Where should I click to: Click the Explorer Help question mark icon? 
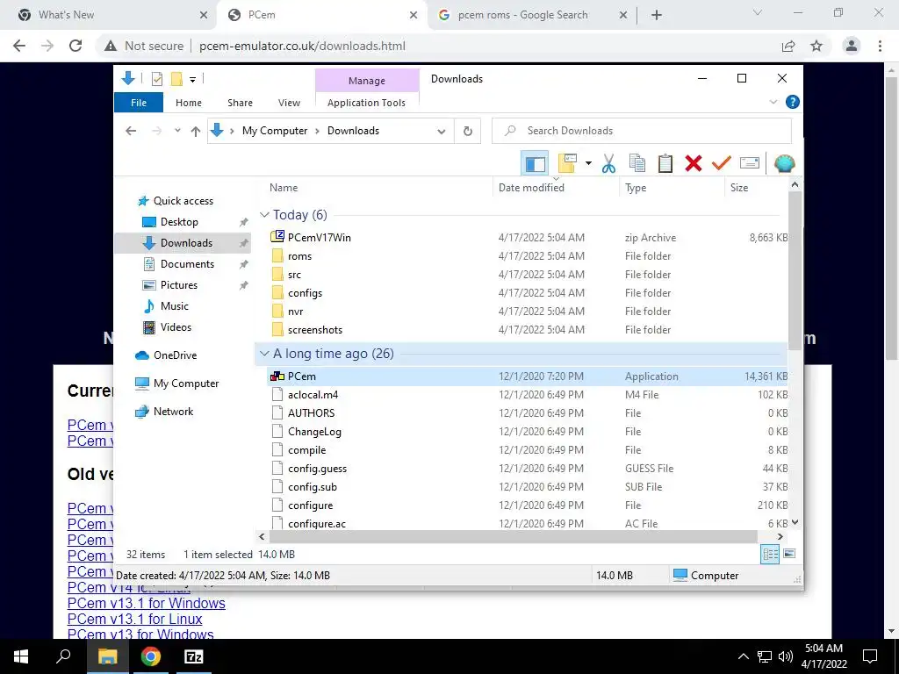(793, 102)
